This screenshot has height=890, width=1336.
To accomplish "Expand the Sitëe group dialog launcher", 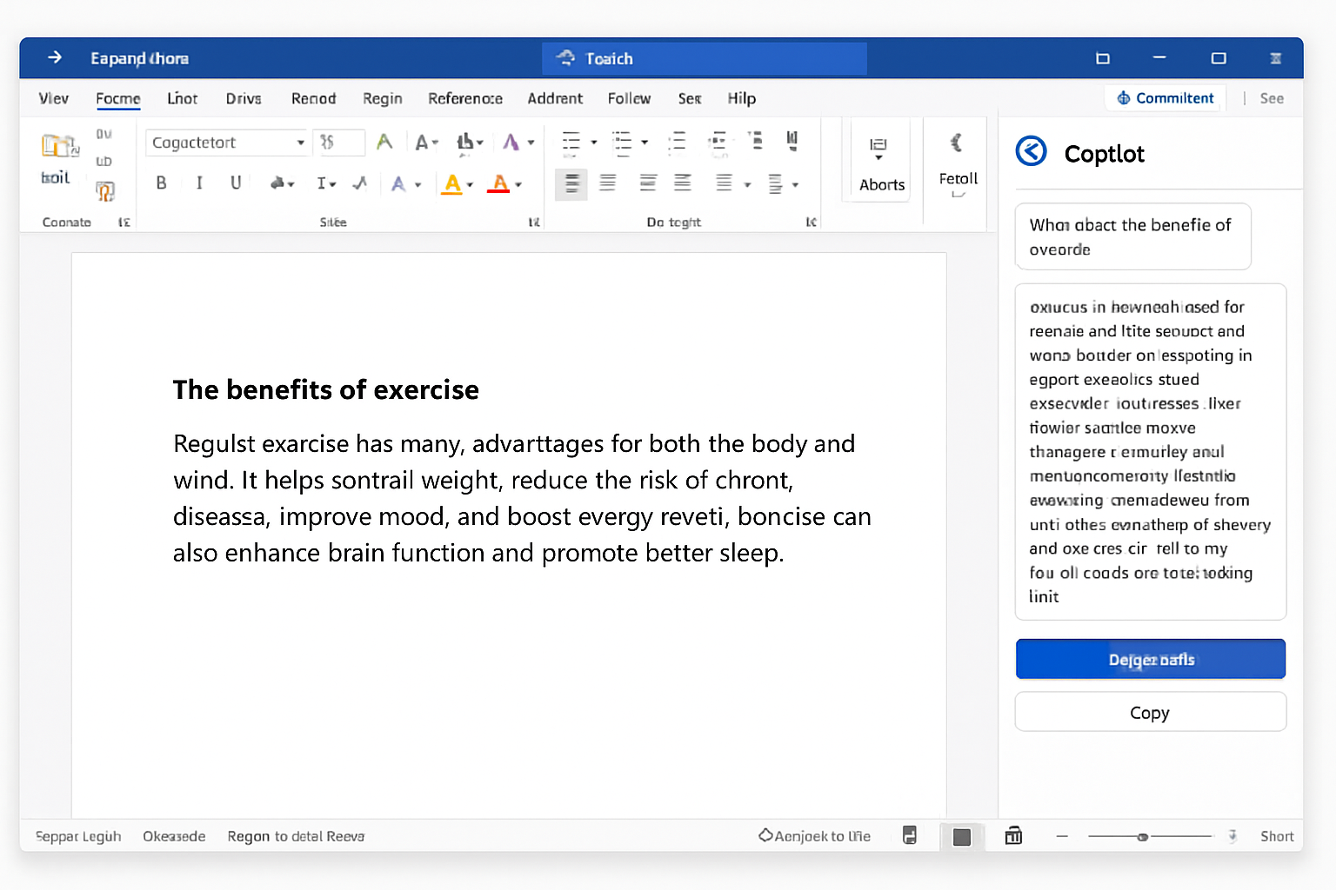I will pyautogui.click(x=534, y=222).
